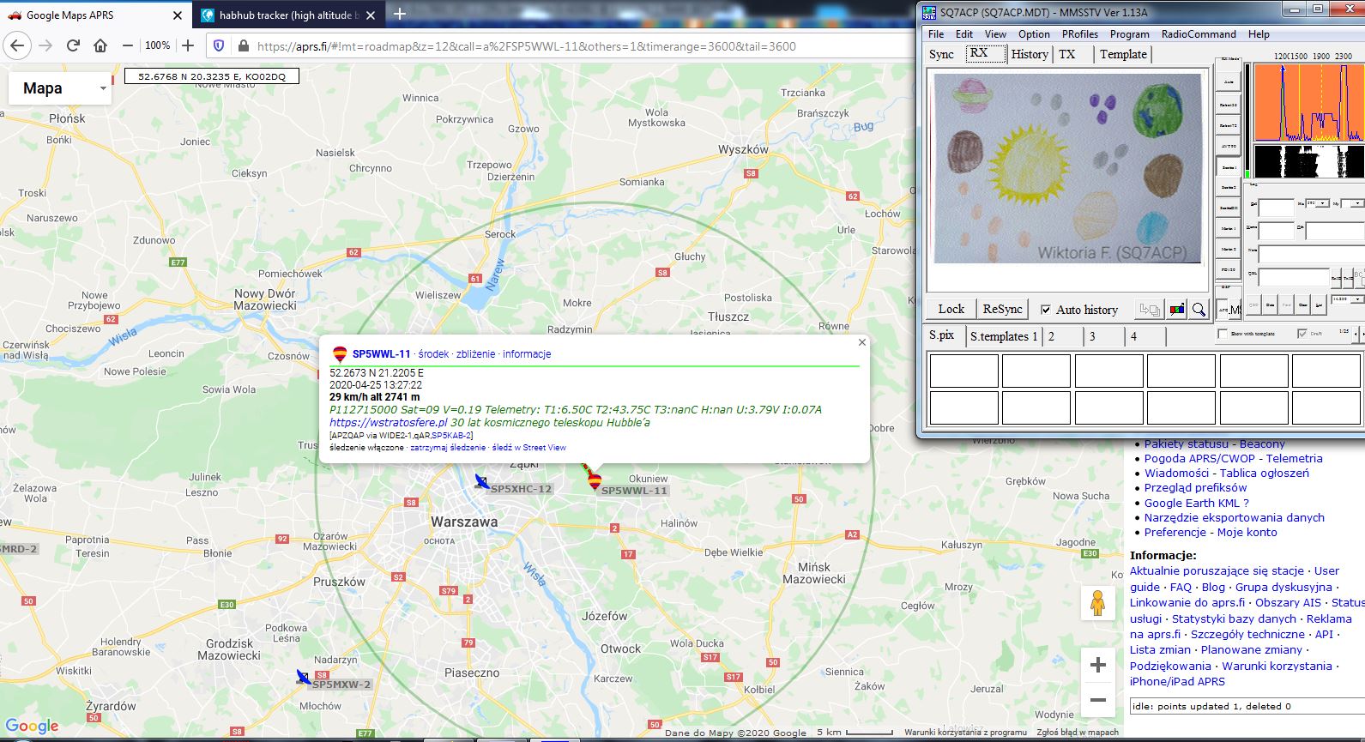
Task: Switch to the History tab in MMSSTV
Action: pyautogui.click(x=1030, y=54)
